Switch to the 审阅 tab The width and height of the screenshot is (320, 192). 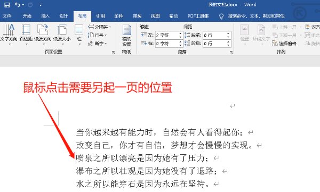pyautogui.click(x=137, y=16)
